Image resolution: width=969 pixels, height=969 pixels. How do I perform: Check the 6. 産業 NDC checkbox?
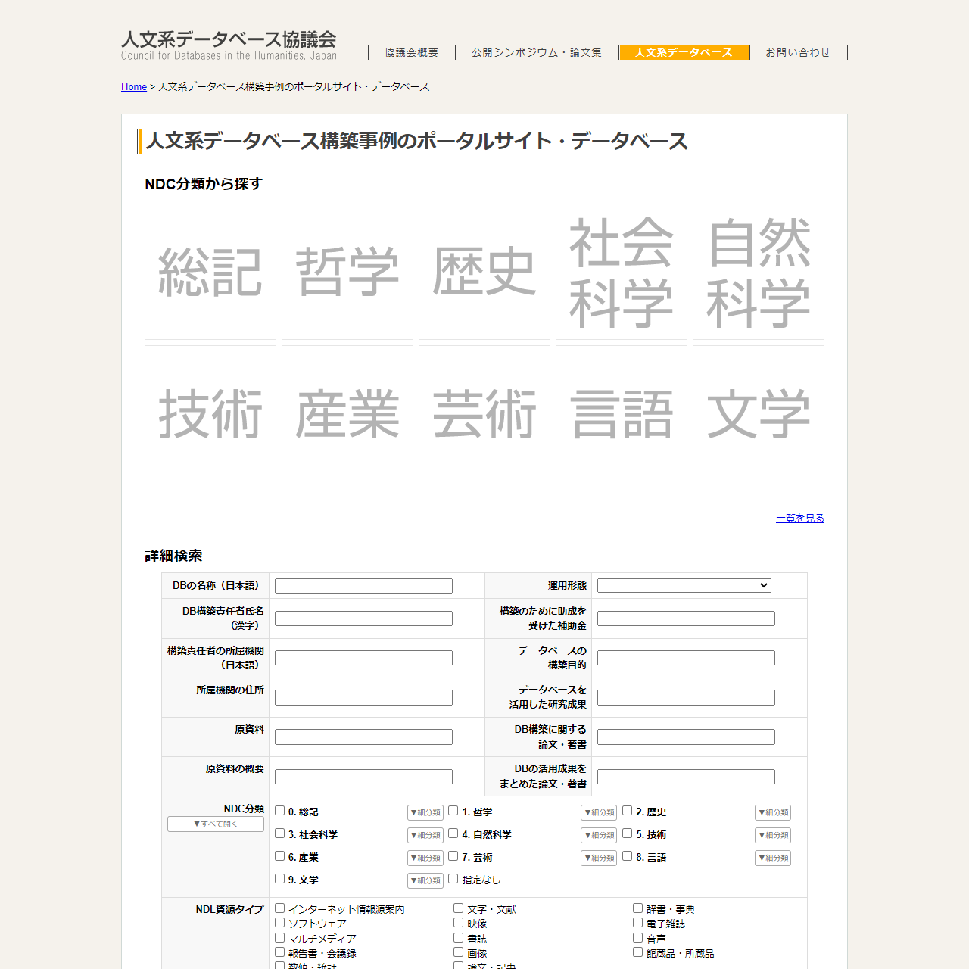279,856
